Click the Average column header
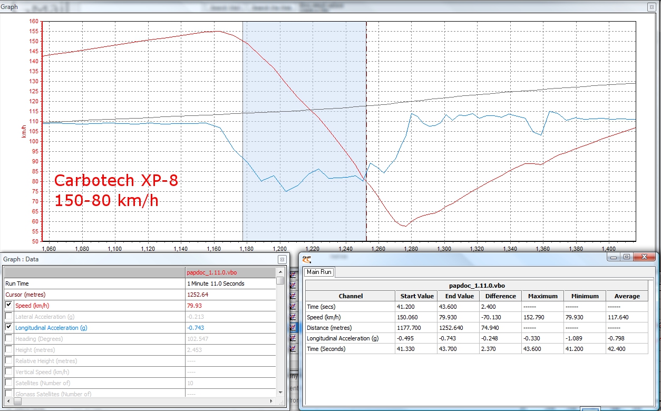 (627, 296)
